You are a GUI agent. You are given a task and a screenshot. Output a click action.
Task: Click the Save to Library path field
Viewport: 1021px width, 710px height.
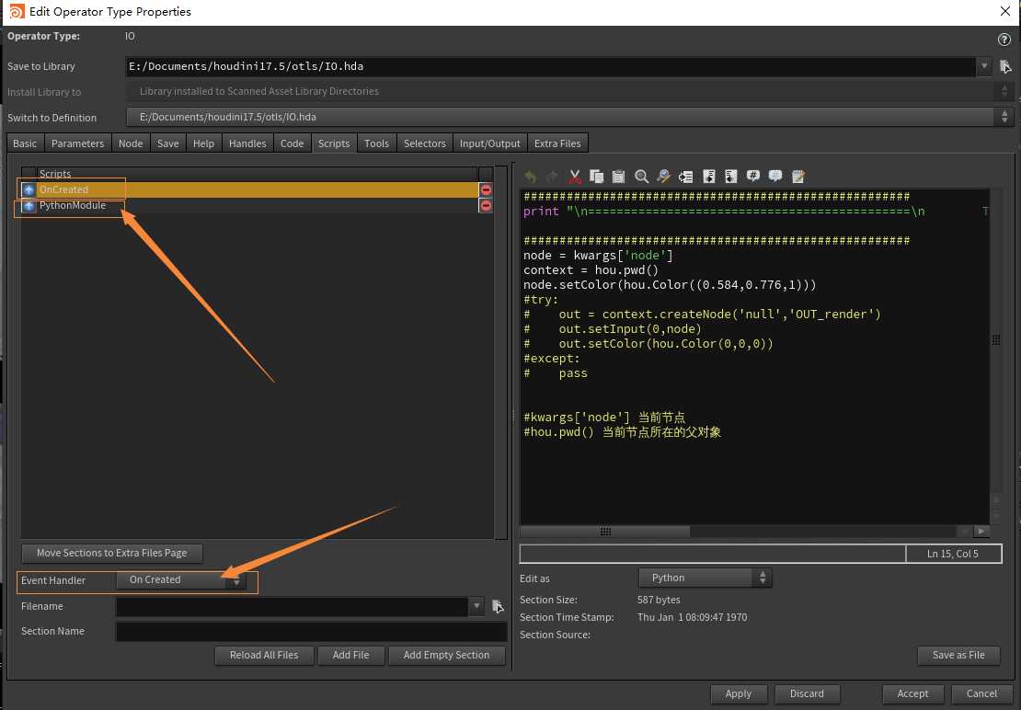550,66
